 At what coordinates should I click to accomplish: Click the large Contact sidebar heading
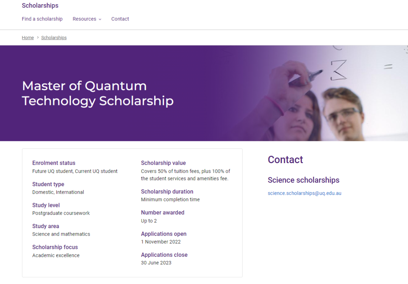pyautogui.click(x=285, y=160)
